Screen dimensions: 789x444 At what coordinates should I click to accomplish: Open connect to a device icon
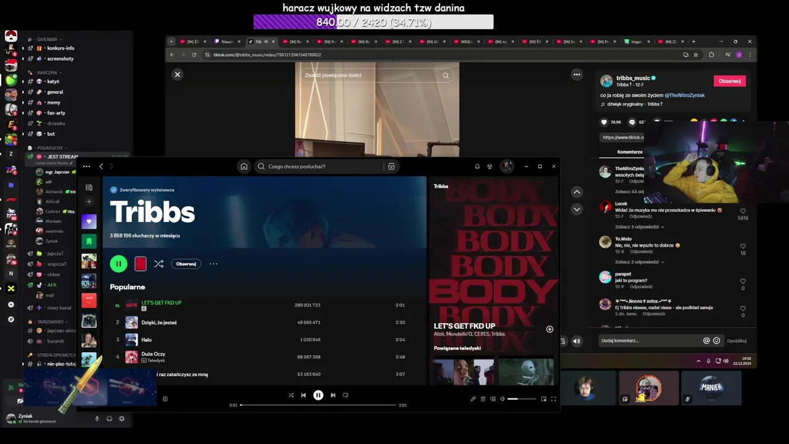pos(493,399)
